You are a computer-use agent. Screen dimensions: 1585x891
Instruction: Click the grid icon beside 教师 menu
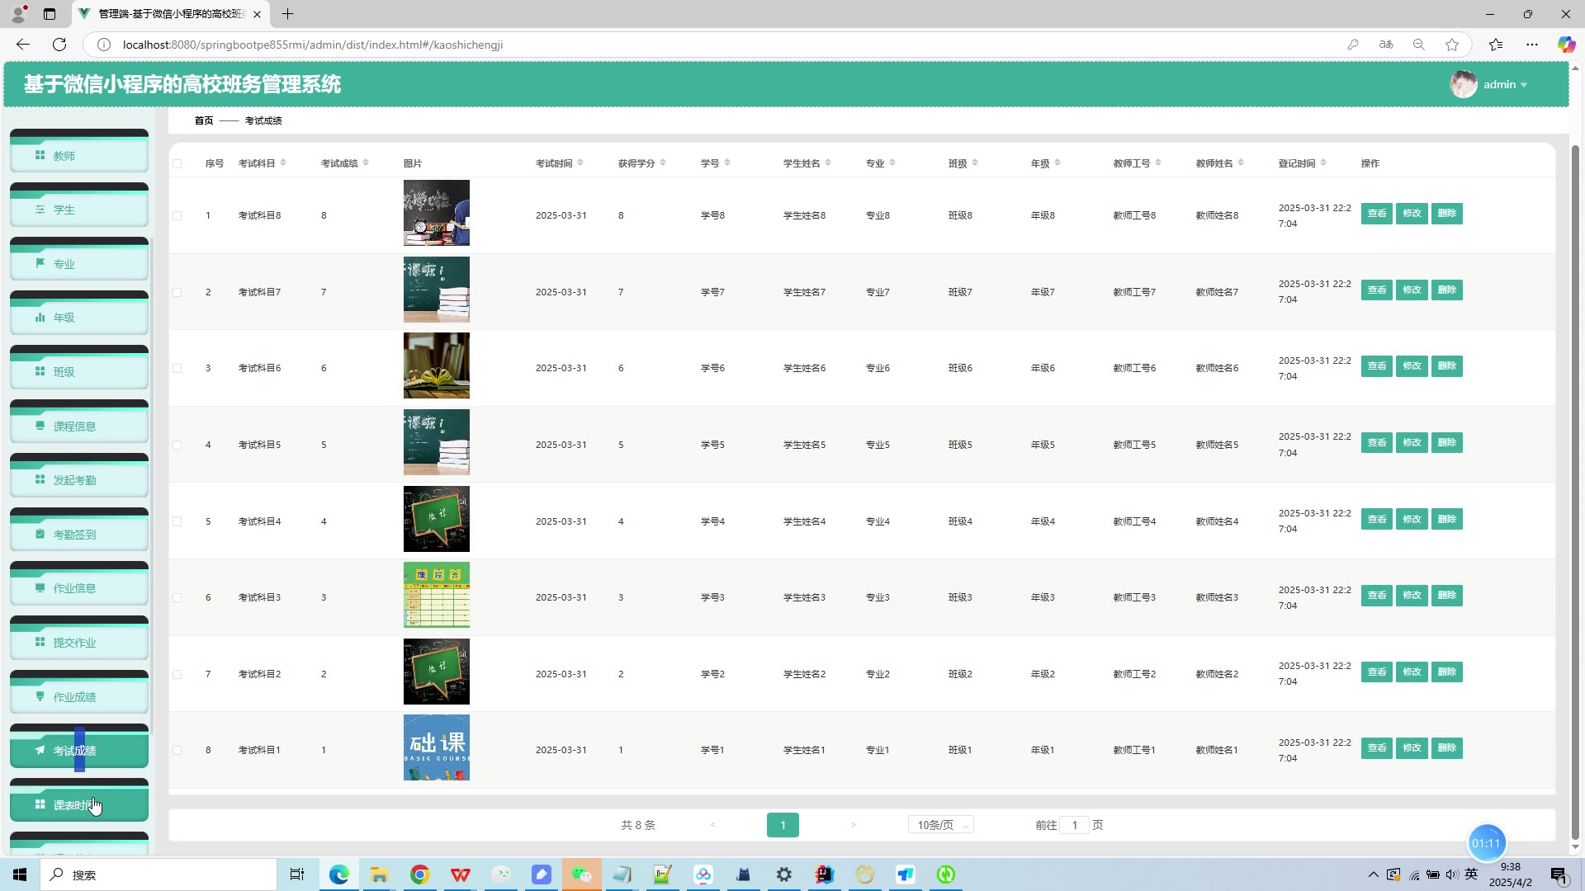point(40,155)
